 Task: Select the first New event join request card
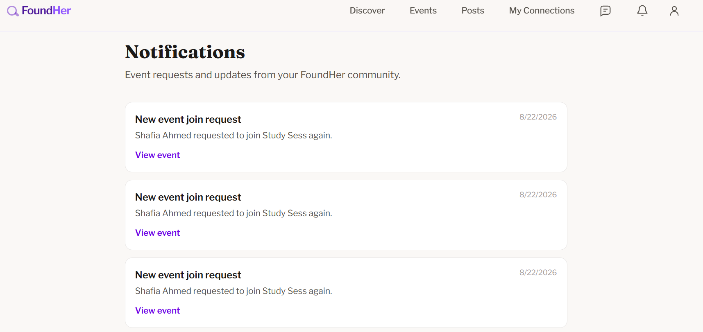tap(346, 137)
